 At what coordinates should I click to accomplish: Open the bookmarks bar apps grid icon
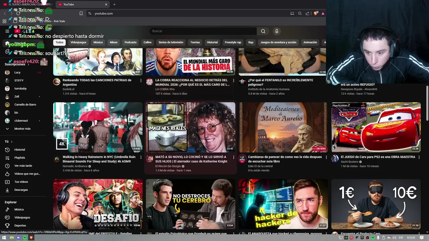coord(4,21)
